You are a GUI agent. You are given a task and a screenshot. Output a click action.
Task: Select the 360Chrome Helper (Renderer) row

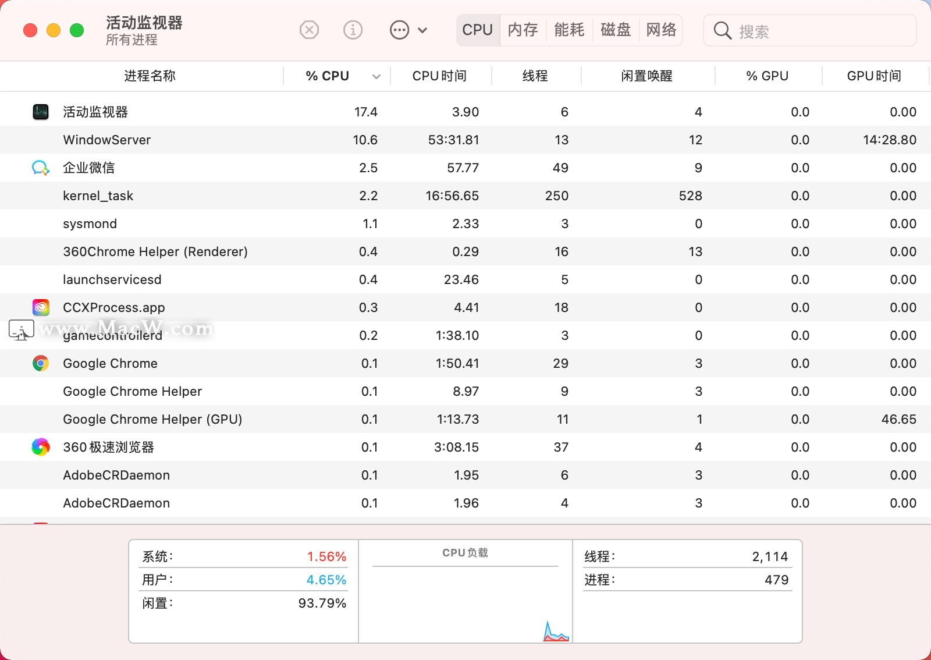465,251
